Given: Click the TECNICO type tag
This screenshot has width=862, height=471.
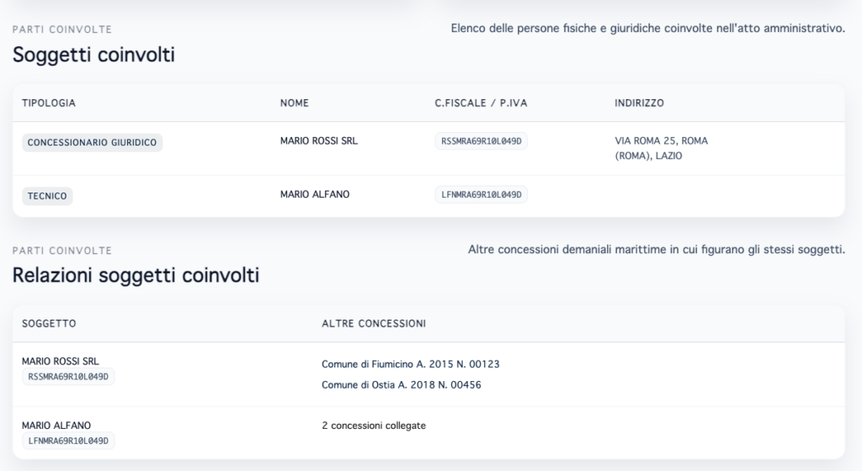Looking at the screenshot, I should point(47,196).
